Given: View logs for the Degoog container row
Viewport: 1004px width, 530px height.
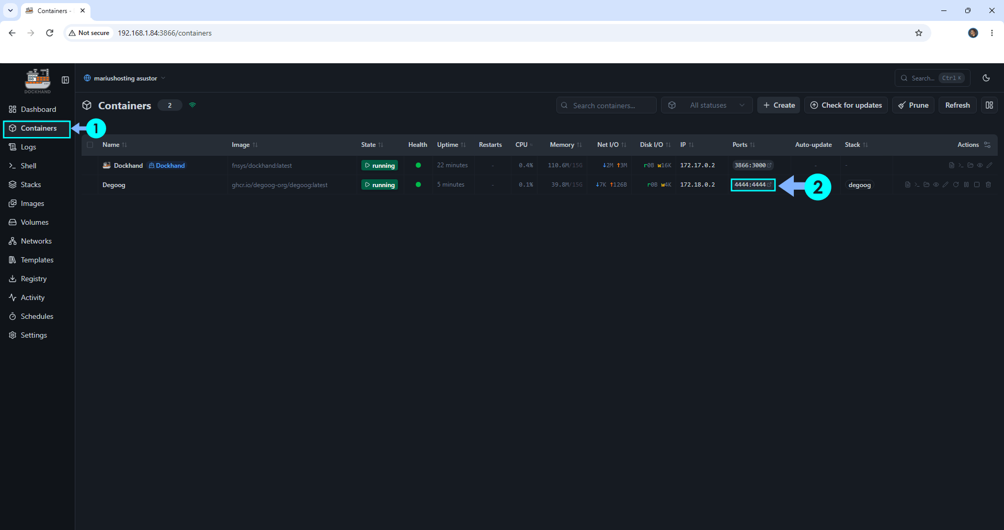Looking at the screenshot, I should tap(908, 185).
